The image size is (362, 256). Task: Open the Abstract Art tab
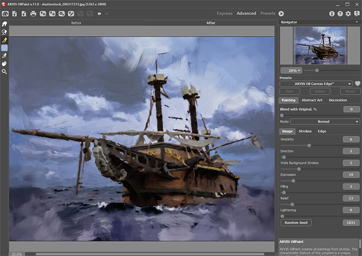[312, 100]
